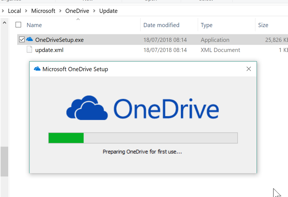Expand the chevron after Local in the breadcrumb
Image resolution: width=288 pixels, height=197 pixels.
point(26,11)
